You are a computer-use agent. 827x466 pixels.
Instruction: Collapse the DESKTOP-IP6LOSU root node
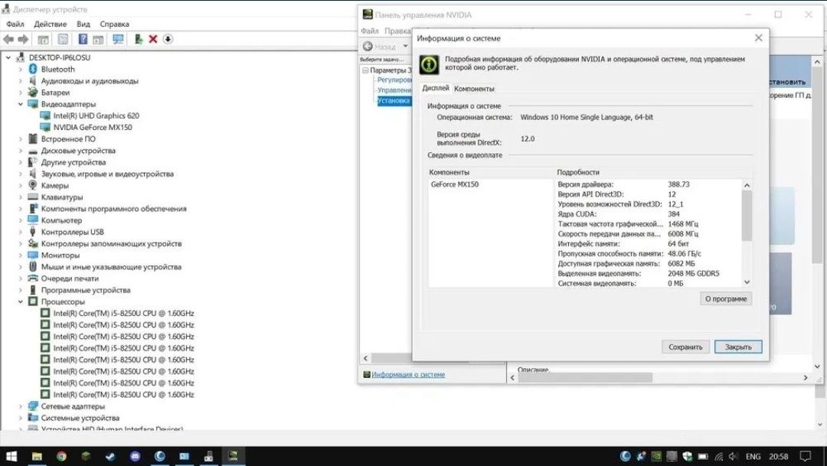pos(8,57)
